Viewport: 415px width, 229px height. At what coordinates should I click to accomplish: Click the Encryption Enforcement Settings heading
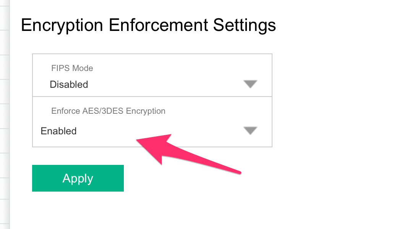tap(148, 26)
